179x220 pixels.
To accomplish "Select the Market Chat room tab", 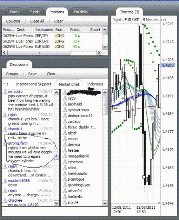I will [x=69, y=84].
